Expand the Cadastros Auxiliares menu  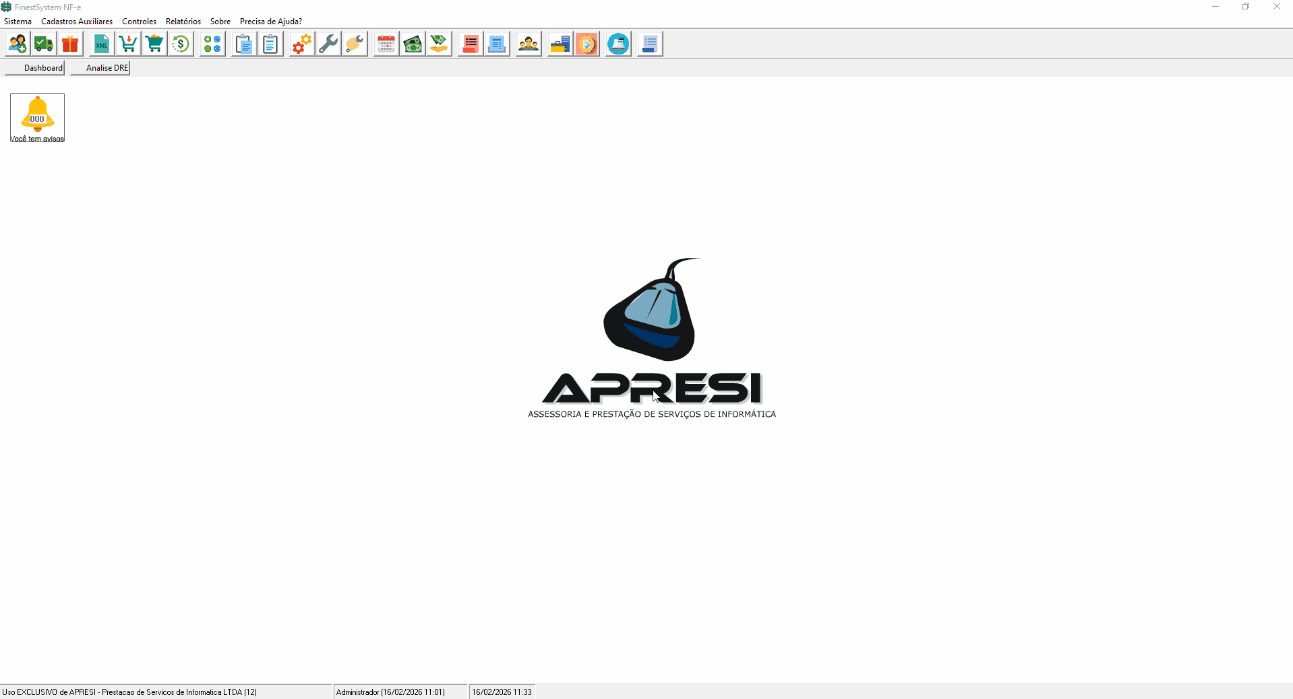pyautogui.click(x=77, y=22)
